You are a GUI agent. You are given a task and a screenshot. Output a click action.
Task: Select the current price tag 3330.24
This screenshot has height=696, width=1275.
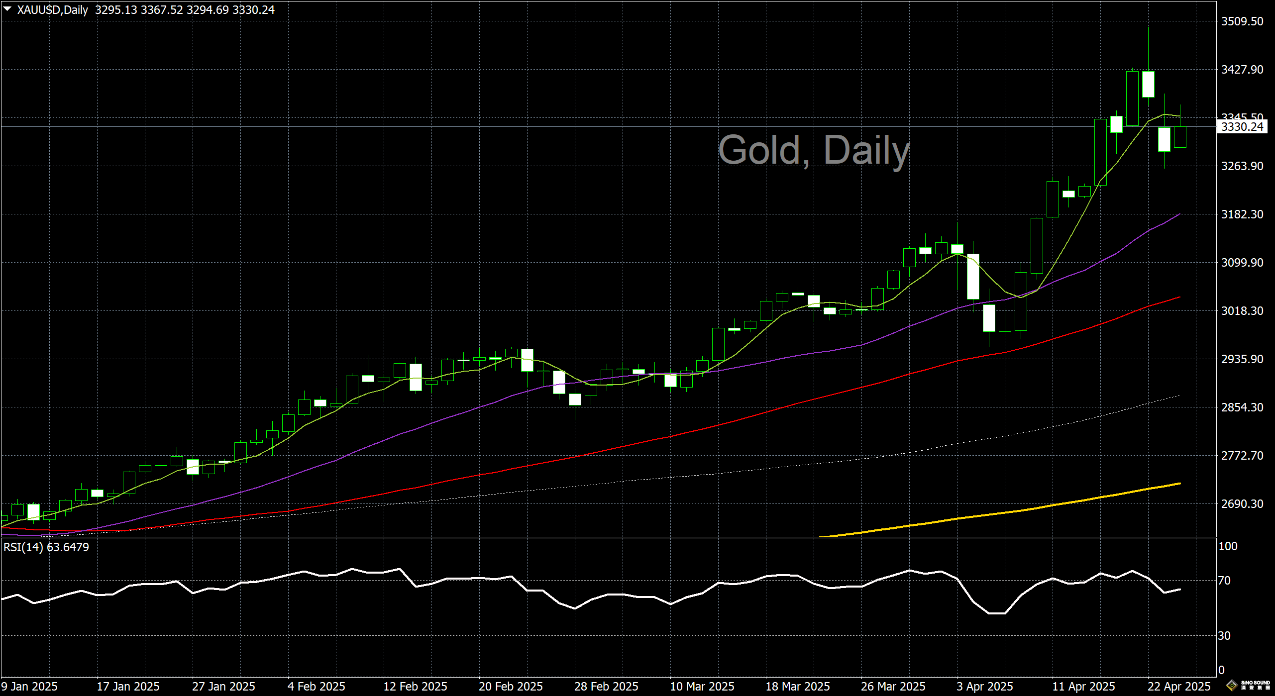(x=1242, y=127)
